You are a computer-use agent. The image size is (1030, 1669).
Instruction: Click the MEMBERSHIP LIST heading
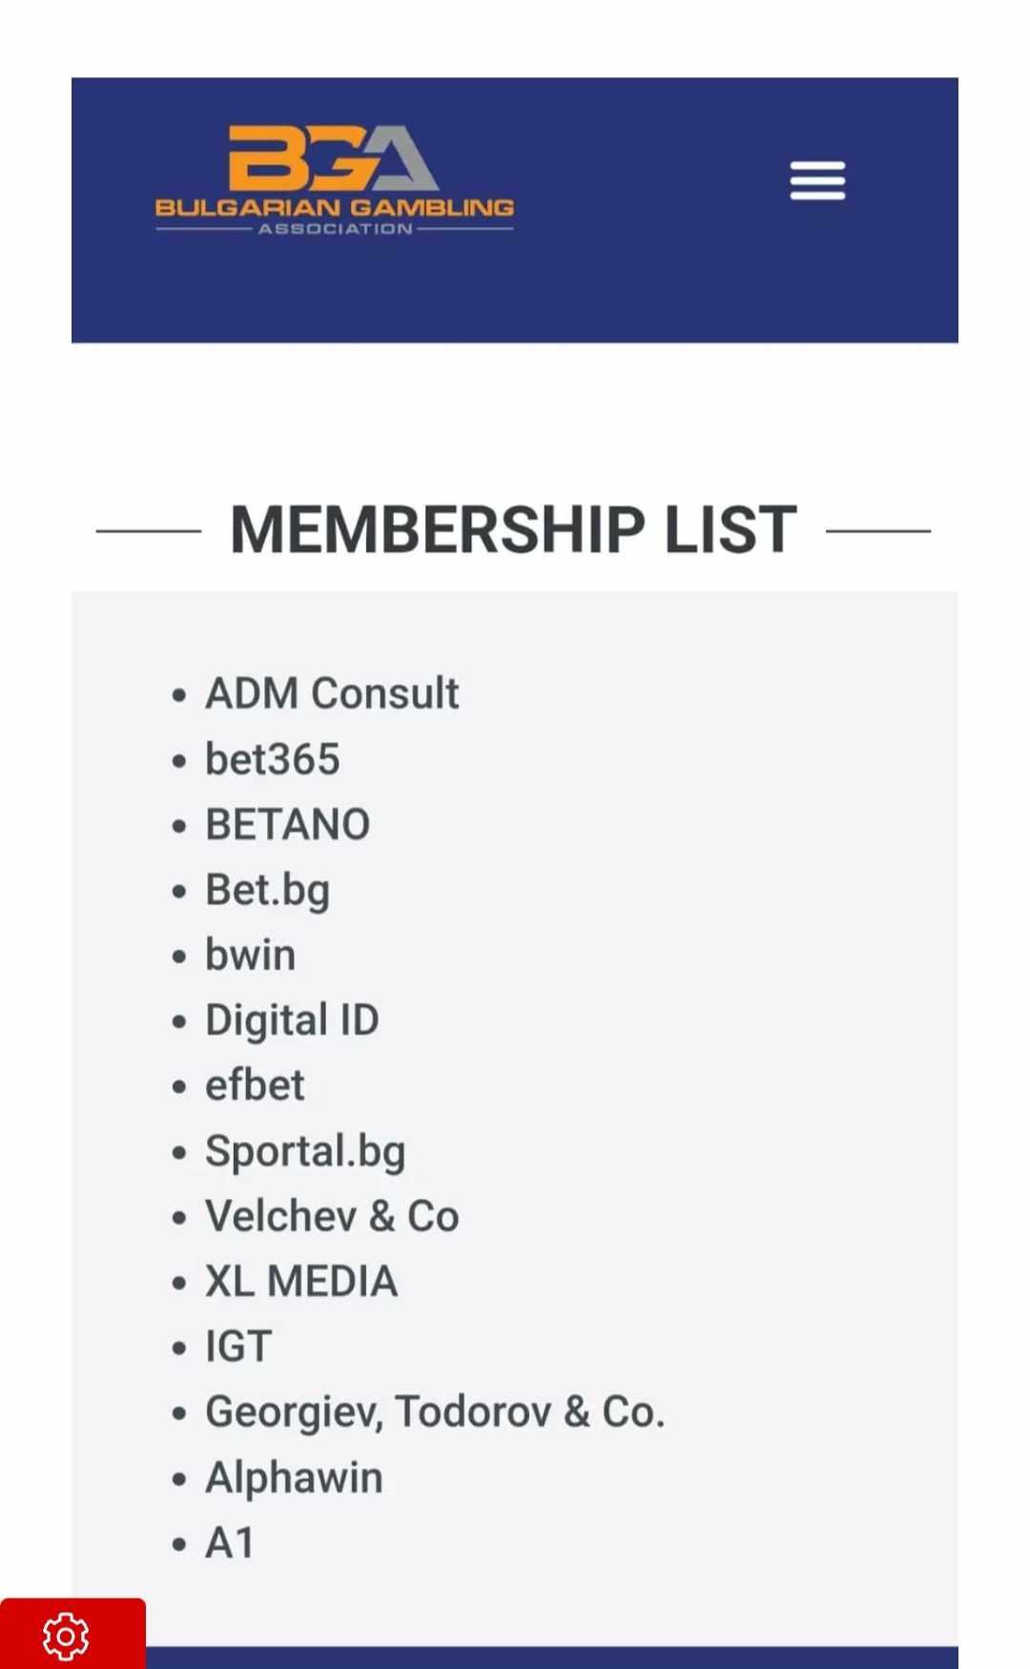click(x=511, y=530)
